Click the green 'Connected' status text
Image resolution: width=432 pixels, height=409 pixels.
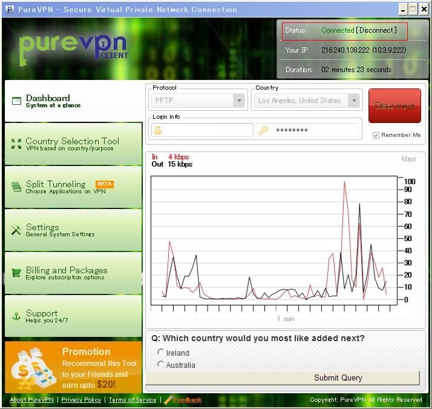tap(338, 30)
